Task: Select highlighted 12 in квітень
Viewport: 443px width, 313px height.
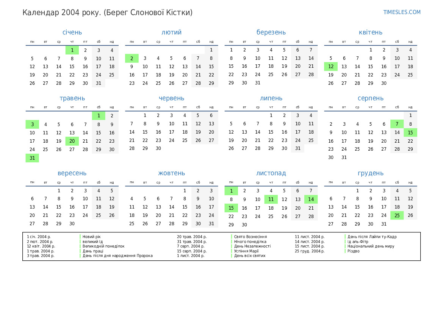Action: point(330,67)
